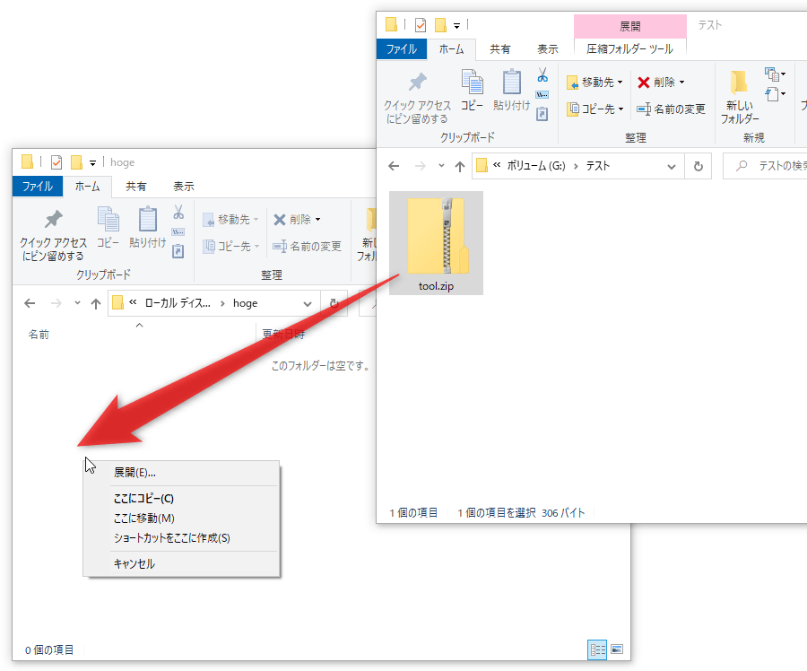Click the テストの検索 search box
This screenshot has width=807, height=671.
click(766, 166)
